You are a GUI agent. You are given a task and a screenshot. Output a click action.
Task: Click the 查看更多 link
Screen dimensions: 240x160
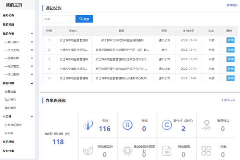click(232, 5)
